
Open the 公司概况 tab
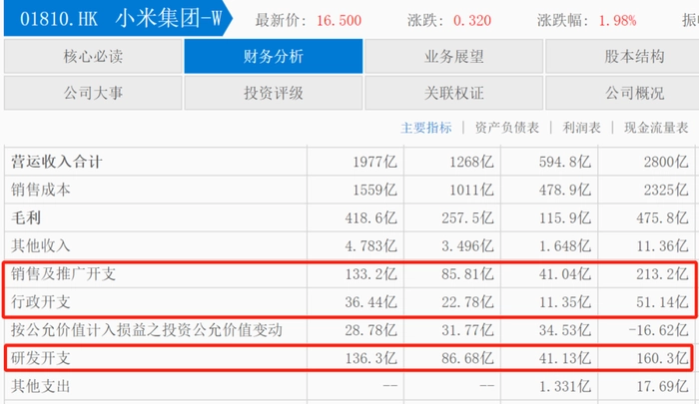point(633,94)
